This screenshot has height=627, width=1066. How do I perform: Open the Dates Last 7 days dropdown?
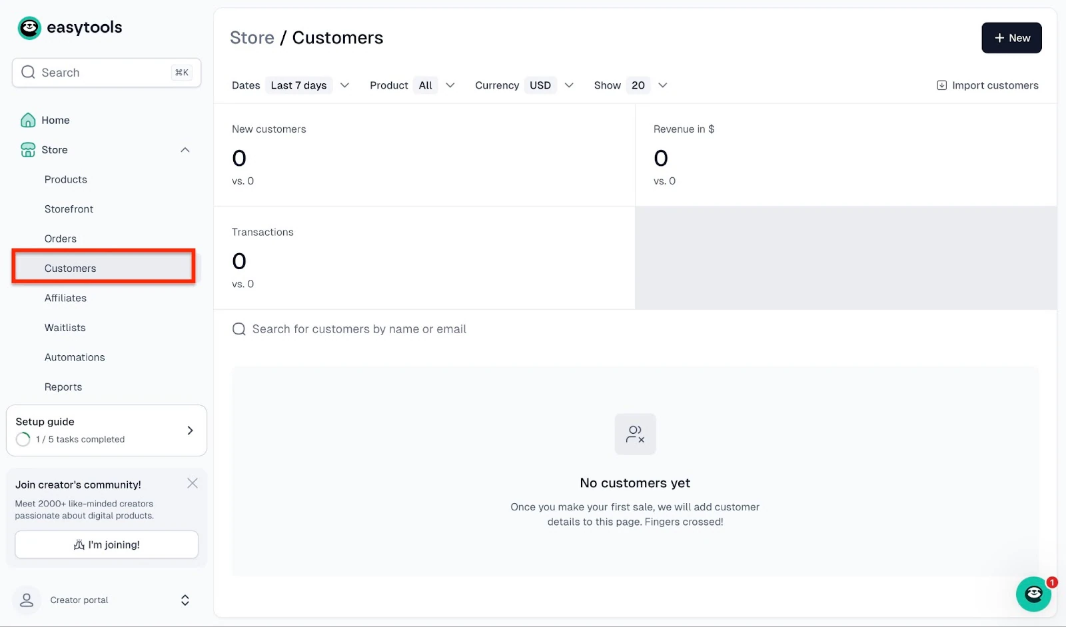[308, 85]
